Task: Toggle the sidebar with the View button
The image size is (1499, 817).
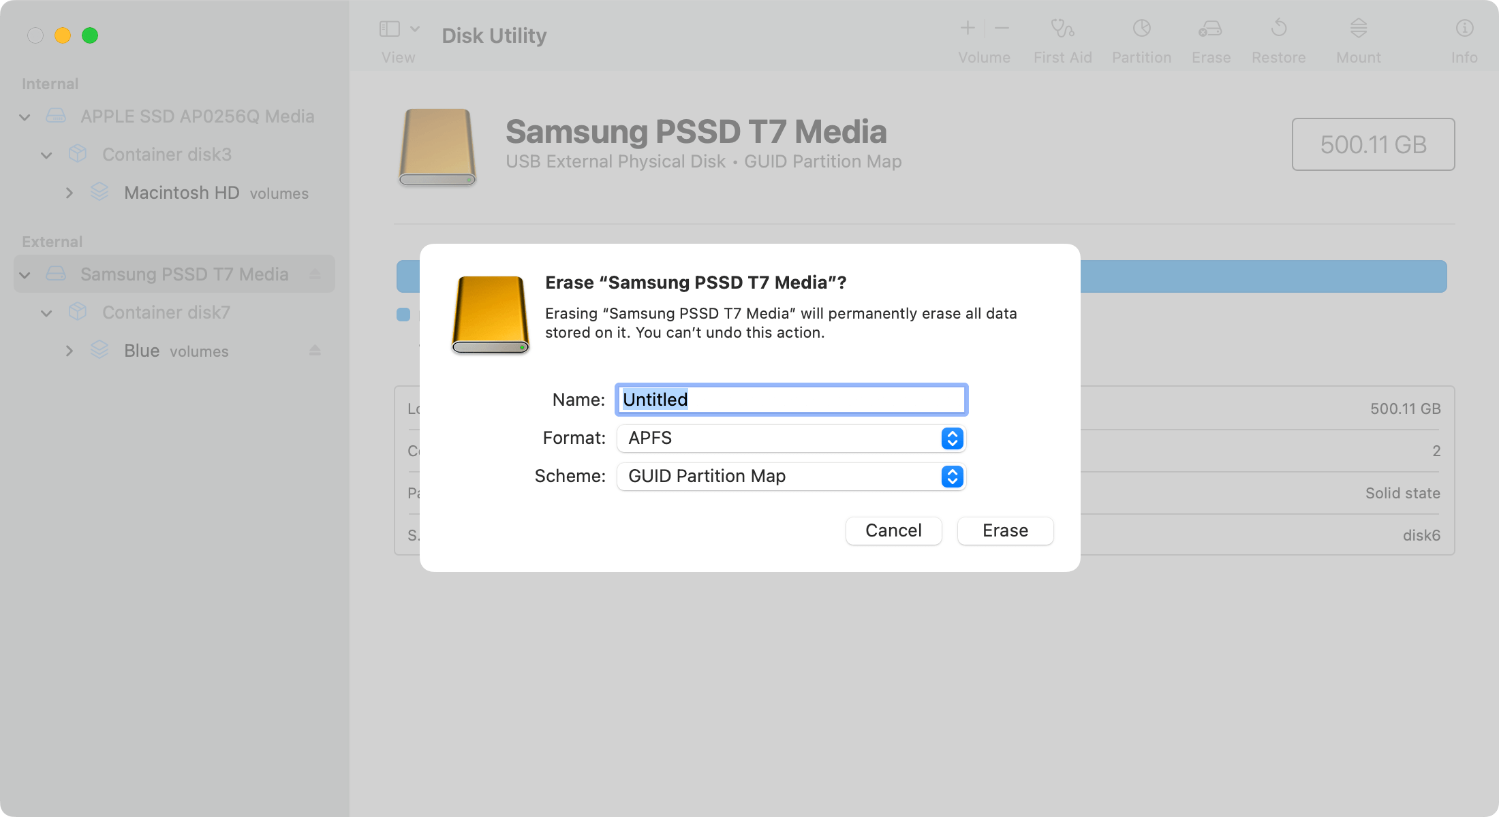Action: click(388, 29)
